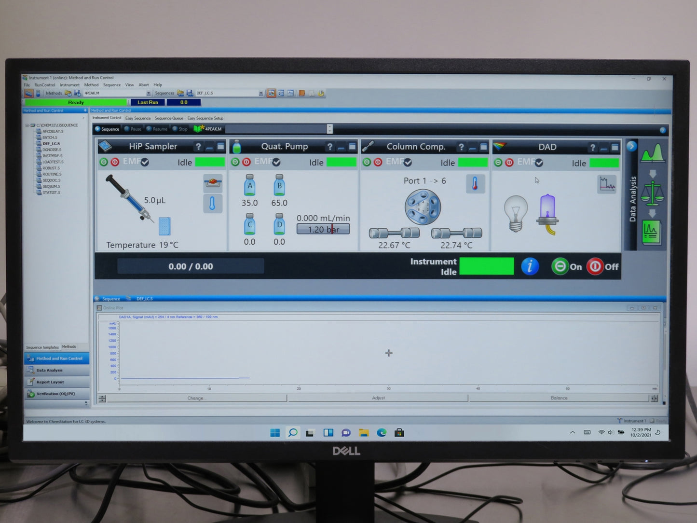Click solvent bottle B in pump panel
697x523 pixels.
(x=279, y=185)
